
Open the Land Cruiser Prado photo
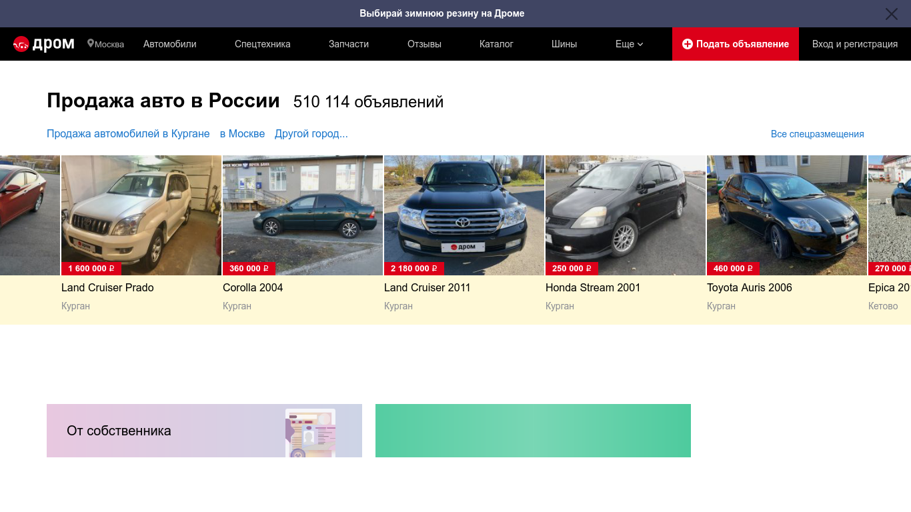pyautogui.click(x=141, y=215)
